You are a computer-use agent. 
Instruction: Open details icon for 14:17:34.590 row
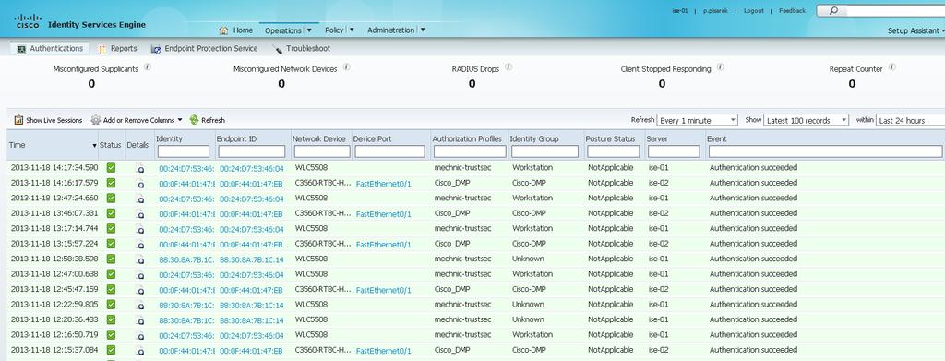tap(140, 169)
